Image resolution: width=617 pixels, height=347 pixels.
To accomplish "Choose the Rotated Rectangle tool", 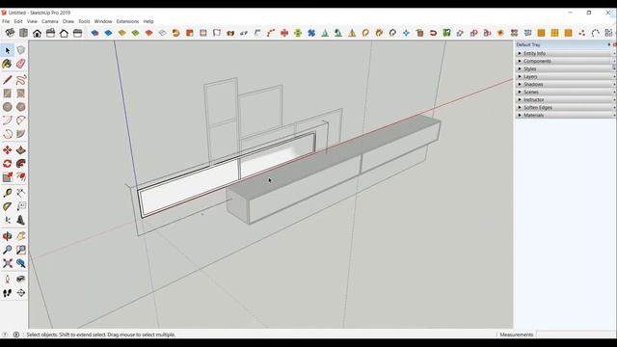I will (x=21, y=93).
